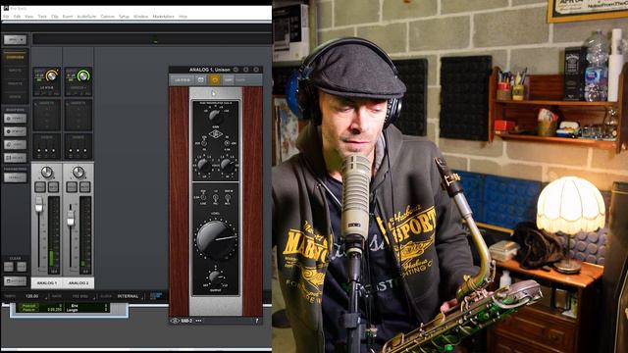Open the UA 610-B Unison slot on Analog 1
Viewport: 628px width, 353px height.
(x=47, y=87)
